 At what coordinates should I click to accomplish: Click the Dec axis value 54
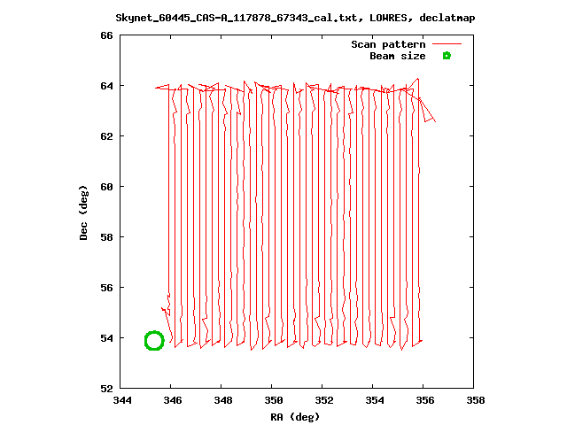point(106,338)
